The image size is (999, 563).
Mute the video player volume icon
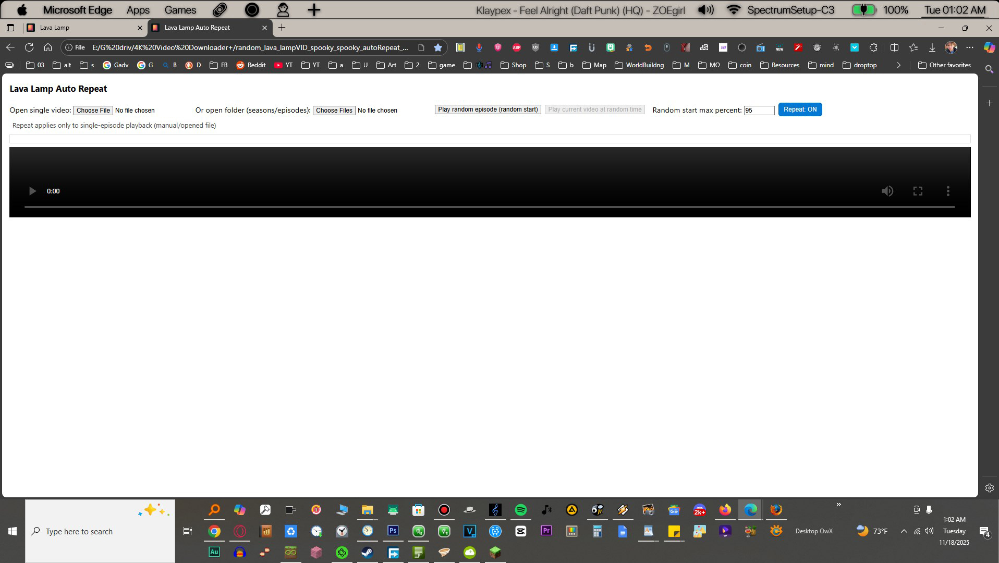pyautogui.click(x=887, y=191)
